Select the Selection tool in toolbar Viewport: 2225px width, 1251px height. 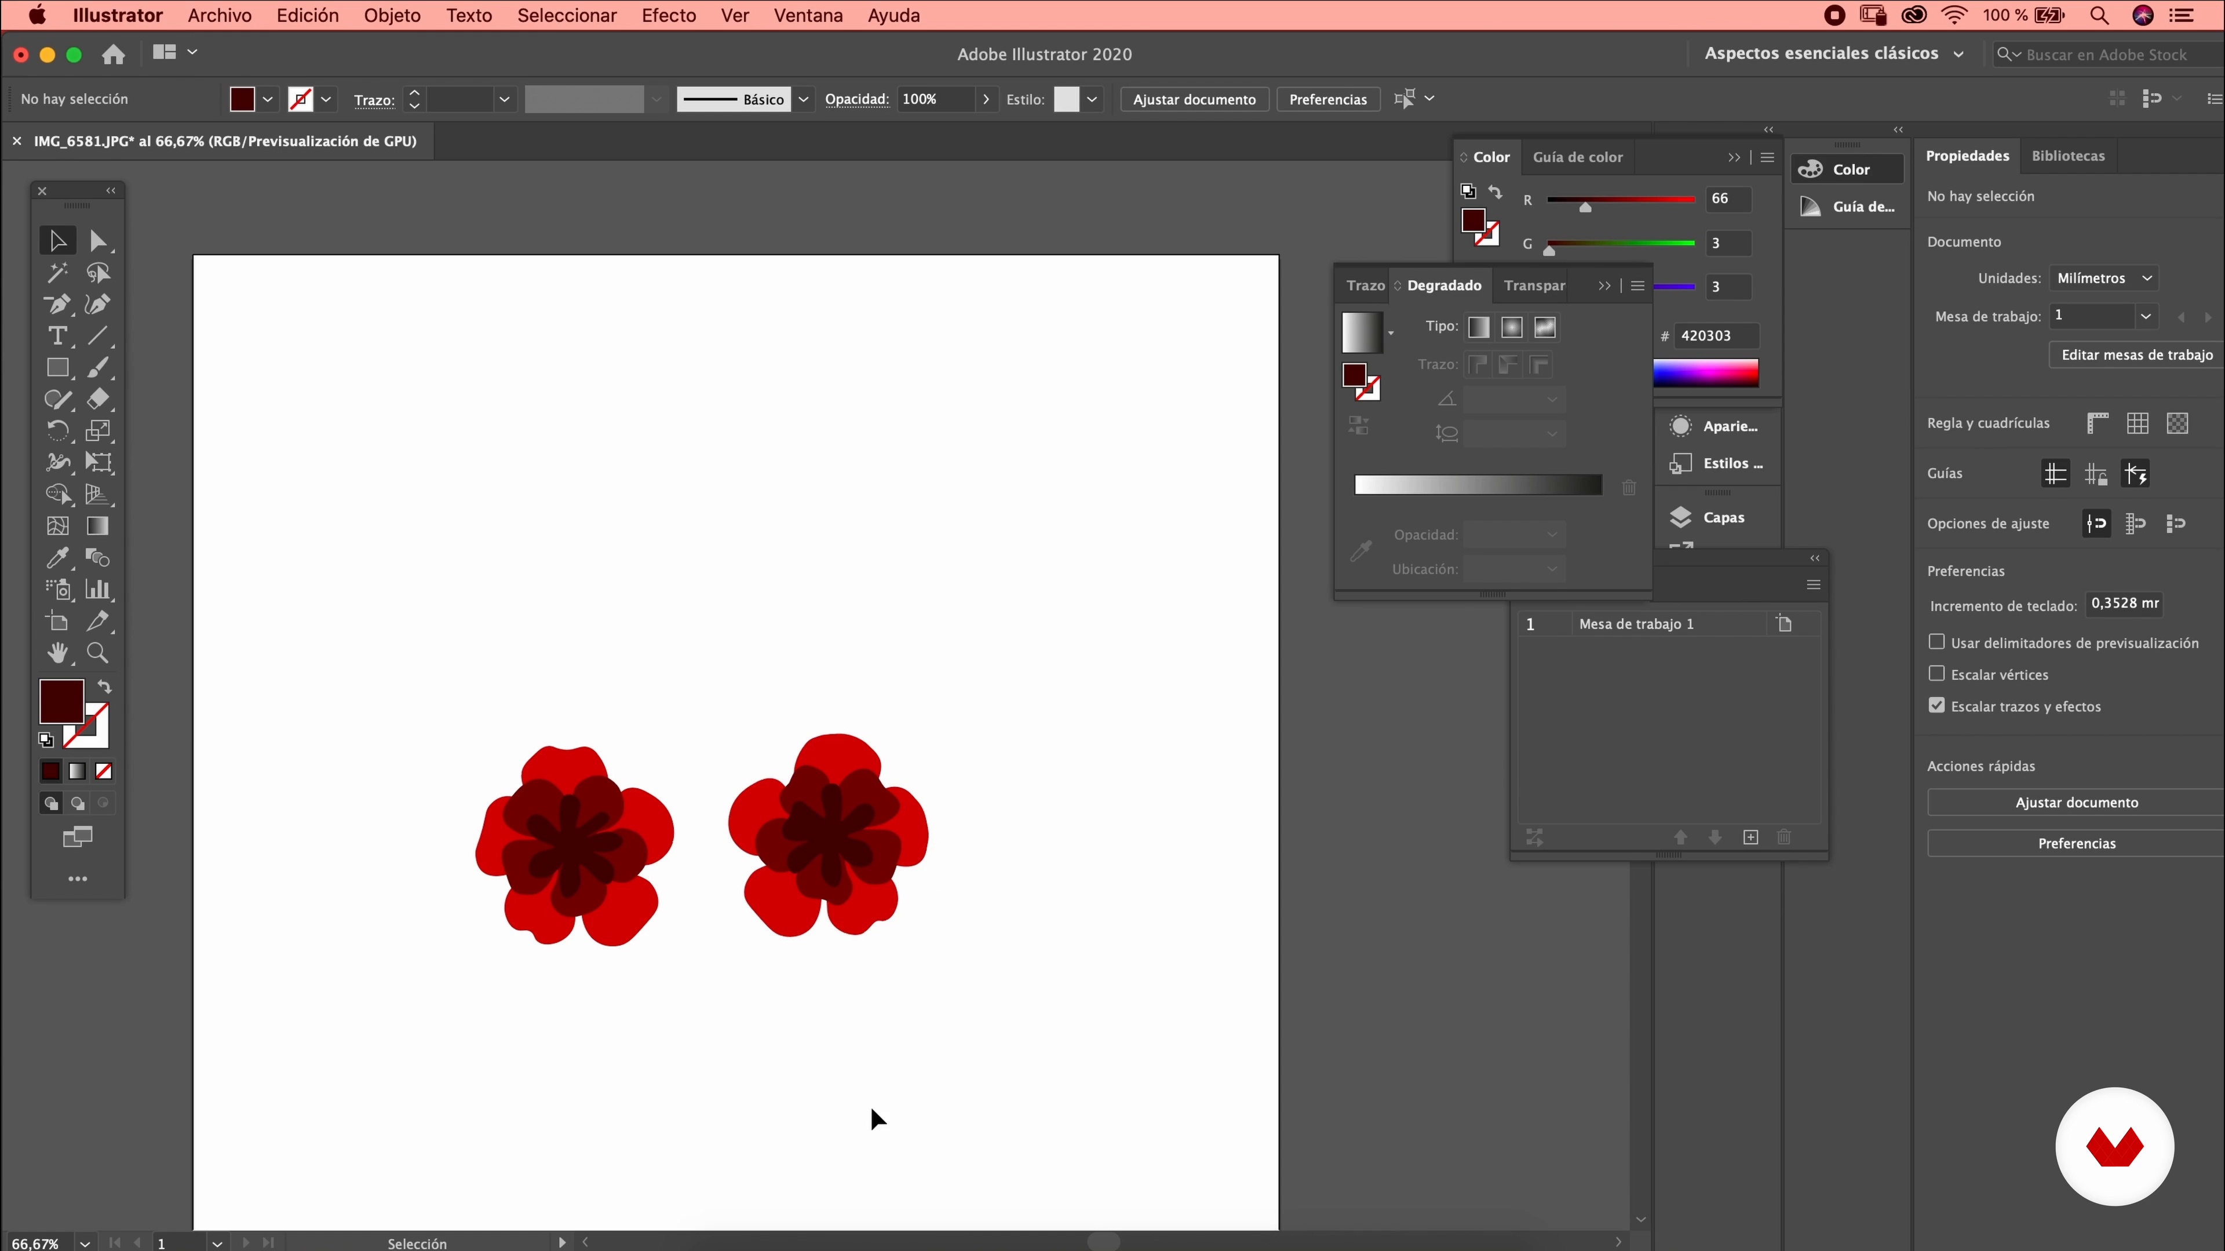pos(57,241)
